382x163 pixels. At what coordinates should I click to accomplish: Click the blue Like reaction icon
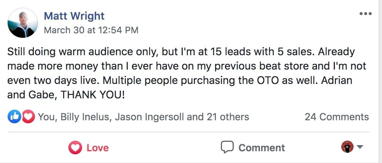[x=14, y=117]
